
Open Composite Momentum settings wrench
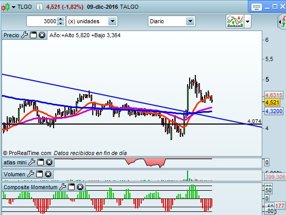(63, 187)
